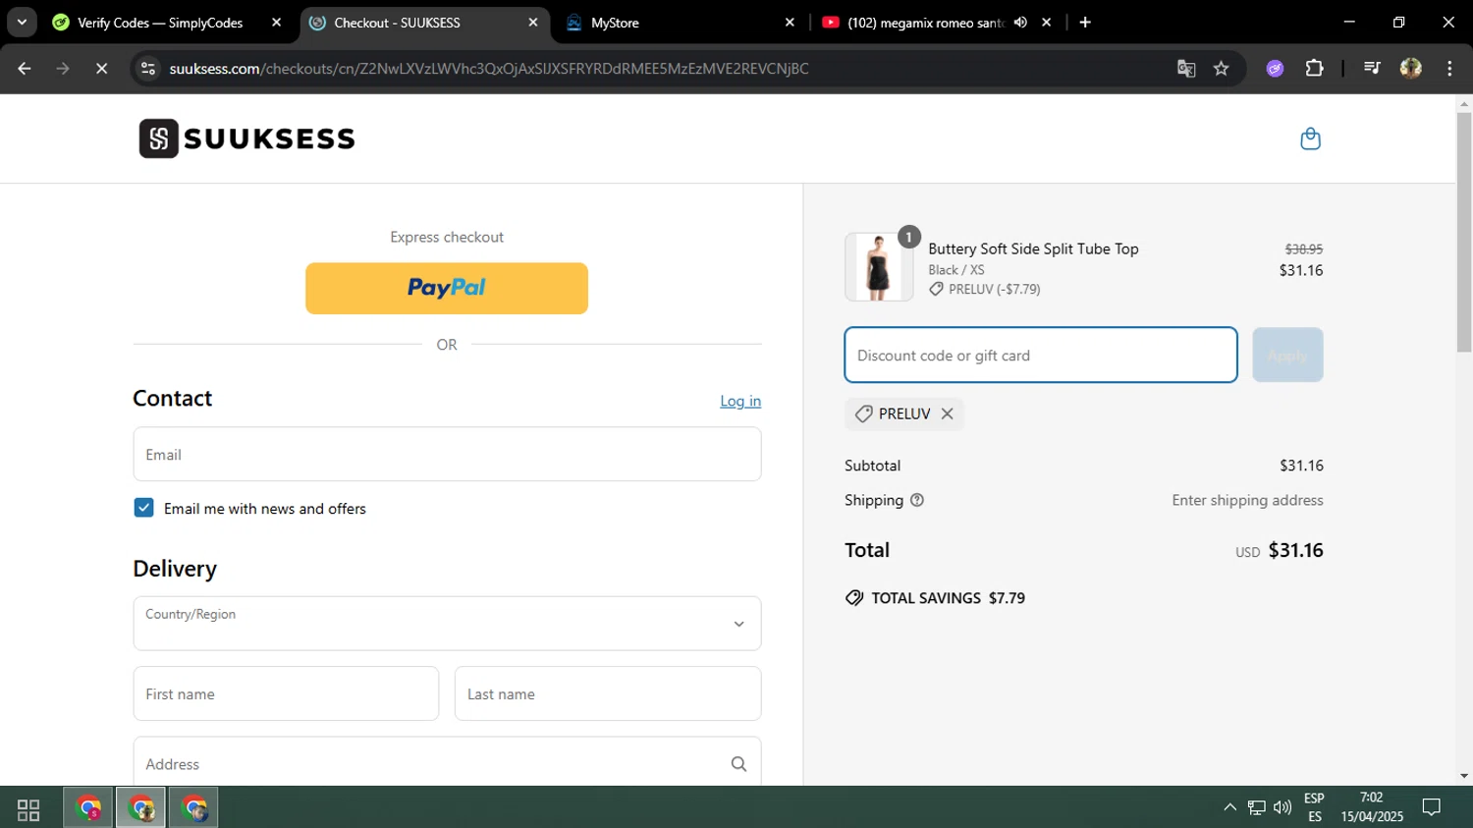Click the PRELUV discount tag label
1473x828 pixels.
tap(904, 414)
